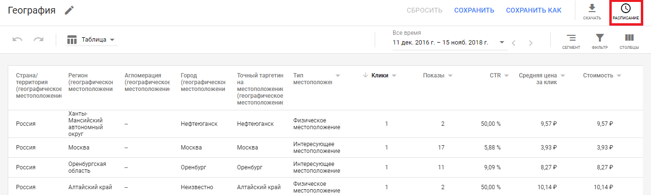
Task: Go to the next date period arrow
Action: [x=530, y=43]
